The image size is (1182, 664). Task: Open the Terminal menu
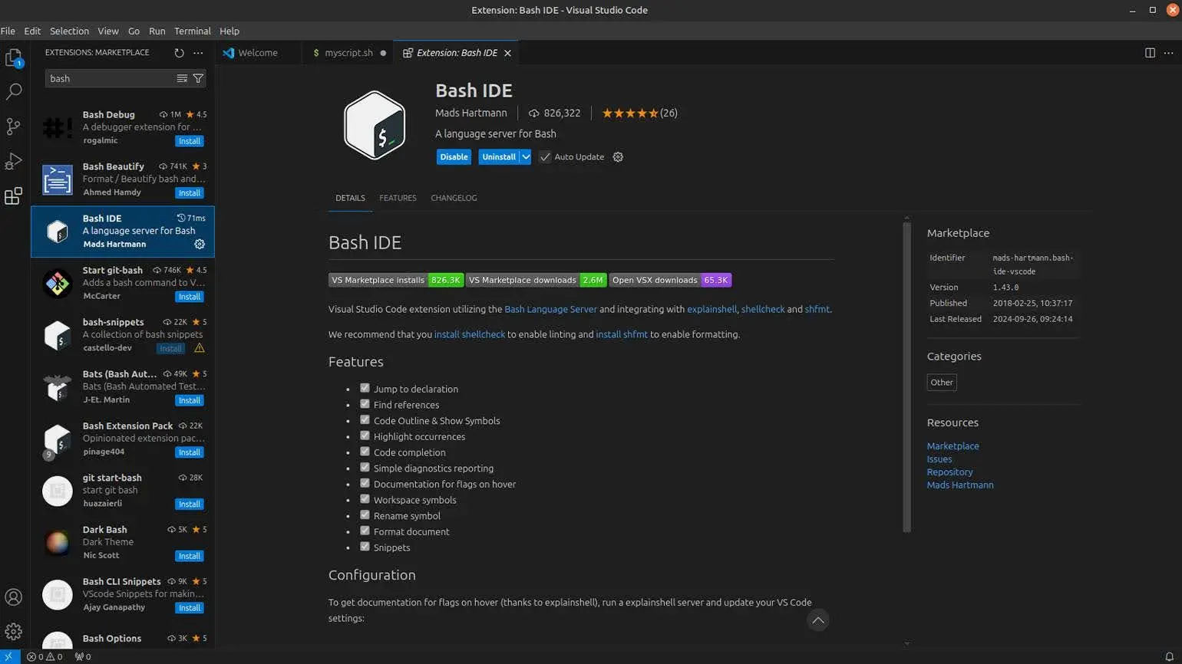(x=192, y=31)
